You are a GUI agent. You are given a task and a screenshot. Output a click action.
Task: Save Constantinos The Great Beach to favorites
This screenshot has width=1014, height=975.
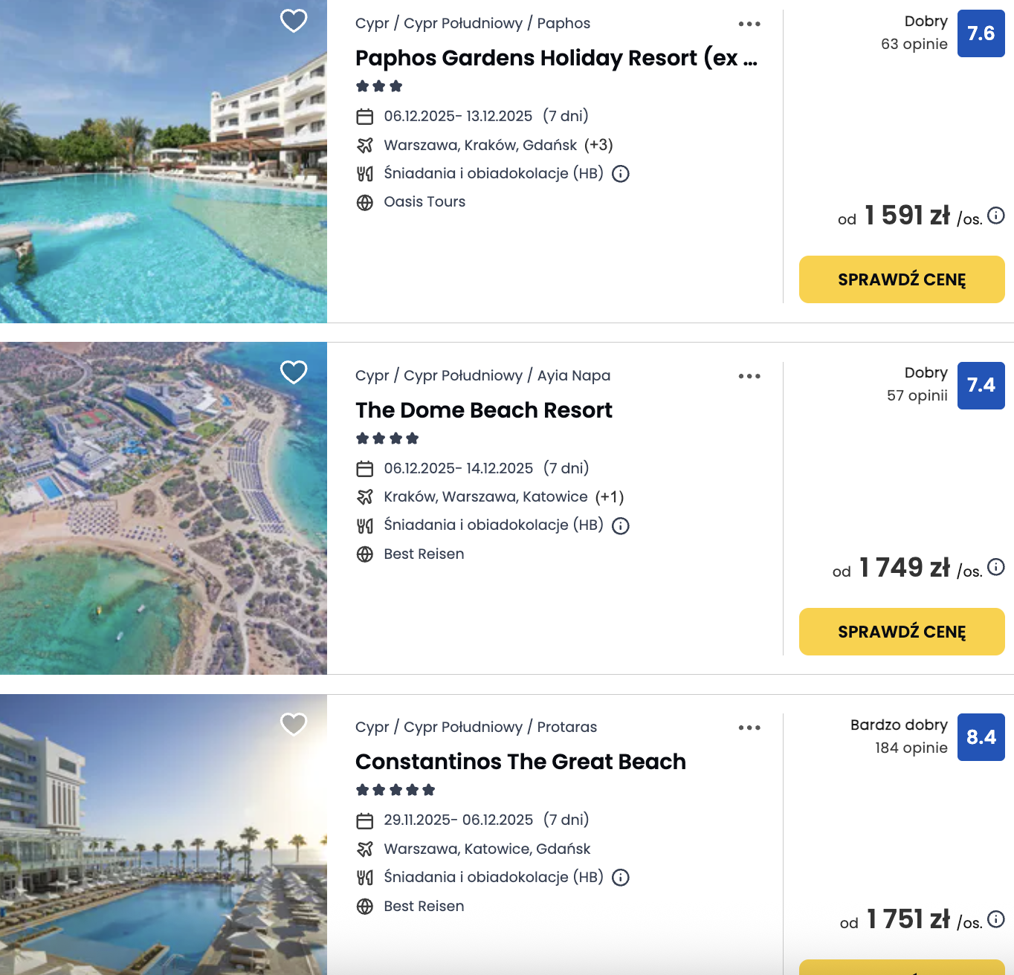(294, 724)
